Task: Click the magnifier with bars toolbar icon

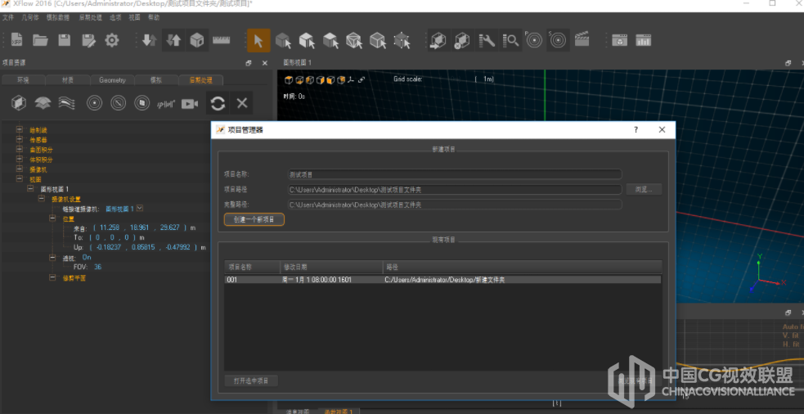Action: 510,41
